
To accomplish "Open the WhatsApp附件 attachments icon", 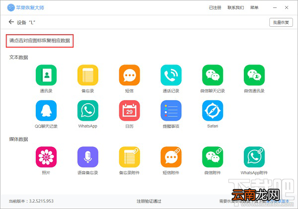I will (x=254, y=157).
